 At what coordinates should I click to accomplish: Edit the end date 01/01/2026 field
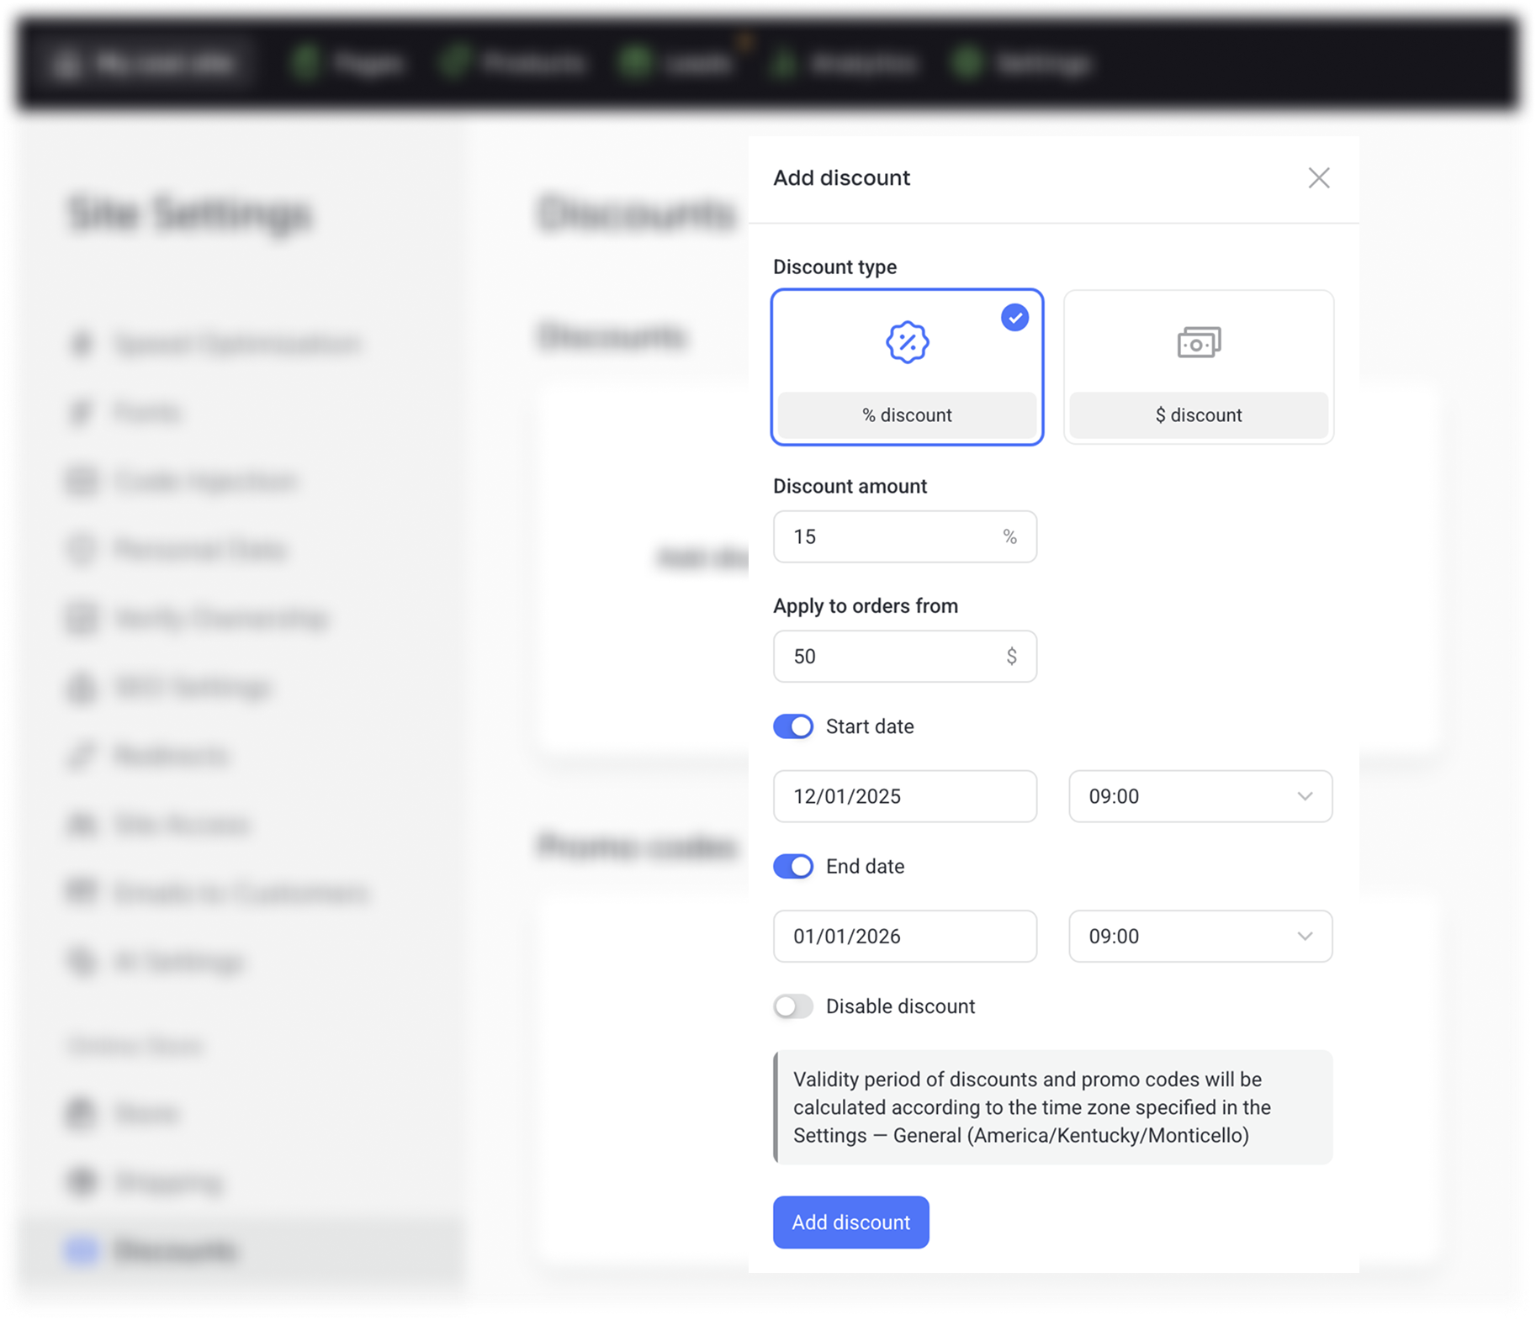click(904, 936)
